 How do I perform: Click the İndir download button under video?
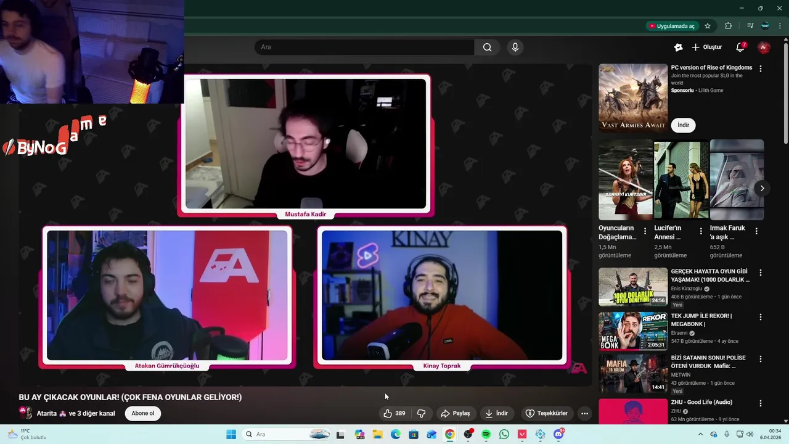pos(497,413)
